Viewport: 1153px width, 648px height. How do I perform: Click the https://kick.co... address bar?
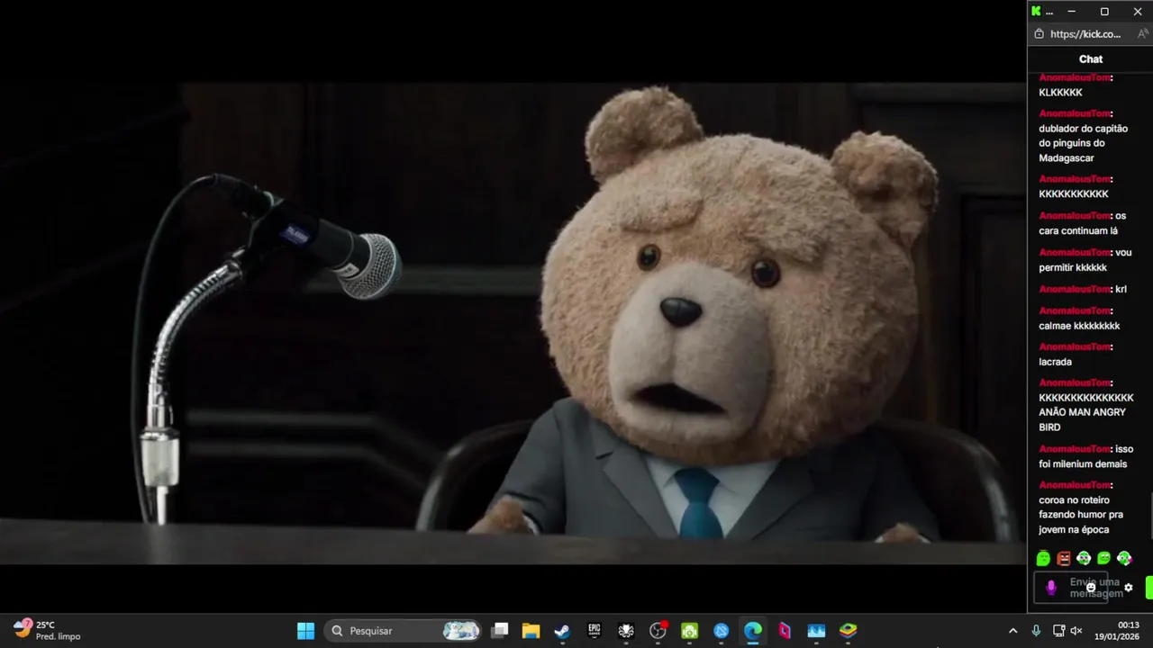pyautogui.click(x=1085, y=34)
